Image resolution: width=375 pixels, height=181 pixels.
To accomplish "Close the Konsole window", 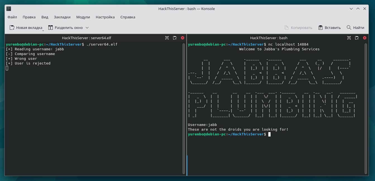I will tap(365, 9).
